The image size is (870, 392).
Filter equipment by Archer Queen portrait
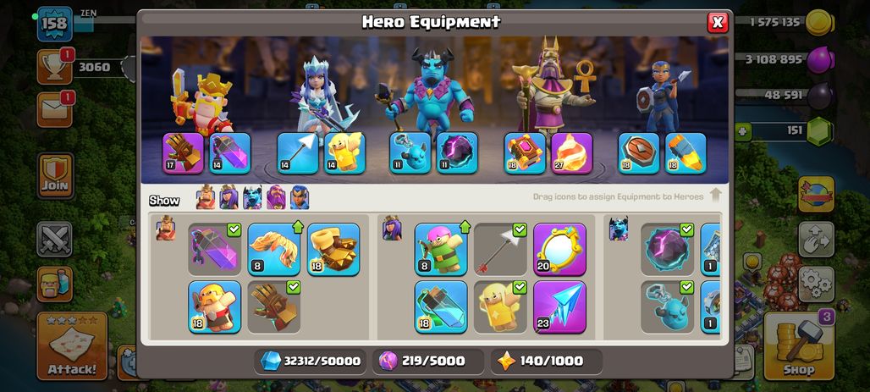click(229, 197)
